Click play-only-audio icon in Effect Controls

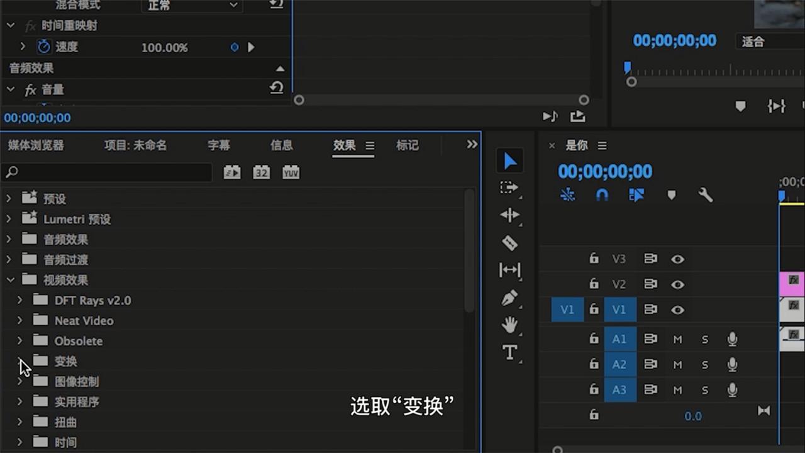click(x=550, y=116)
